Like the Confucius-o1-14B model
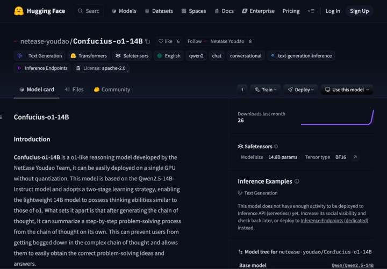The height and width of the screenshot is (269, 387). (x=166, y=41)
